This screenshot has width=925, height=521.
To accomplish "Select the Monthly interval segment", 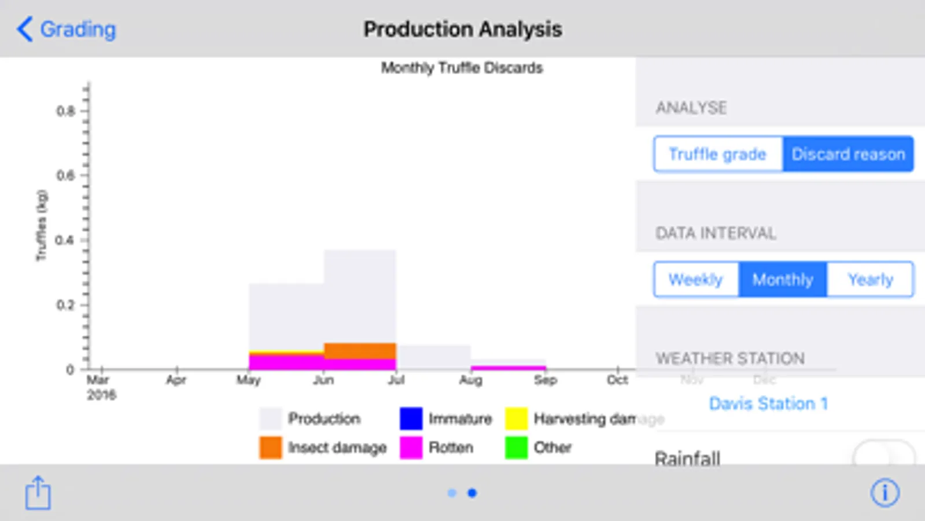I will tap(782, 279).
